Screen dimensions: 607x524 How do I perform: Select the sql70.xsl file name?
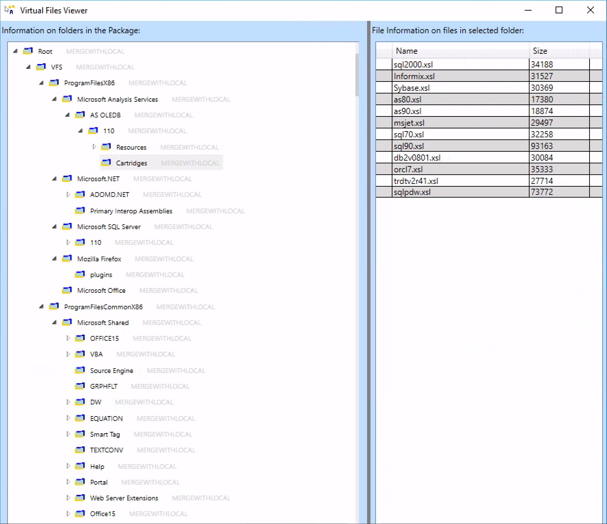409,134
